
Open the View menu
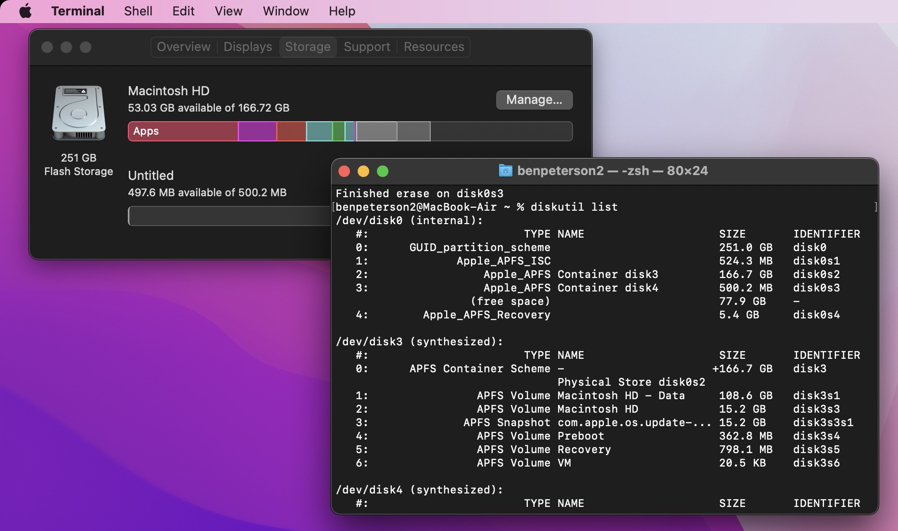coord(228,11)
